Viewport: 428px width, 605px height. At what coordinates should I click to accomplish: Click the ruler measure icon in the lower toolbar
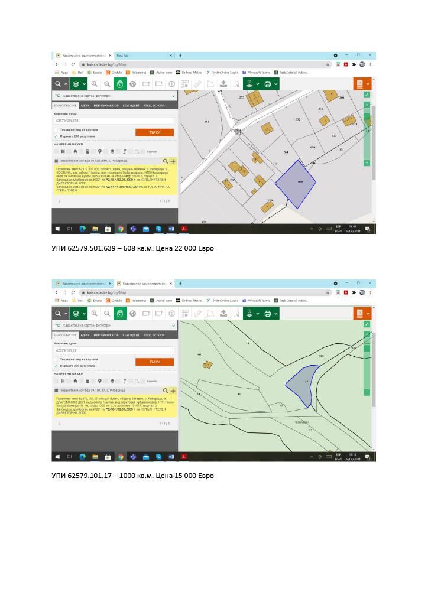pyautogui.click(x=198, y=314)
